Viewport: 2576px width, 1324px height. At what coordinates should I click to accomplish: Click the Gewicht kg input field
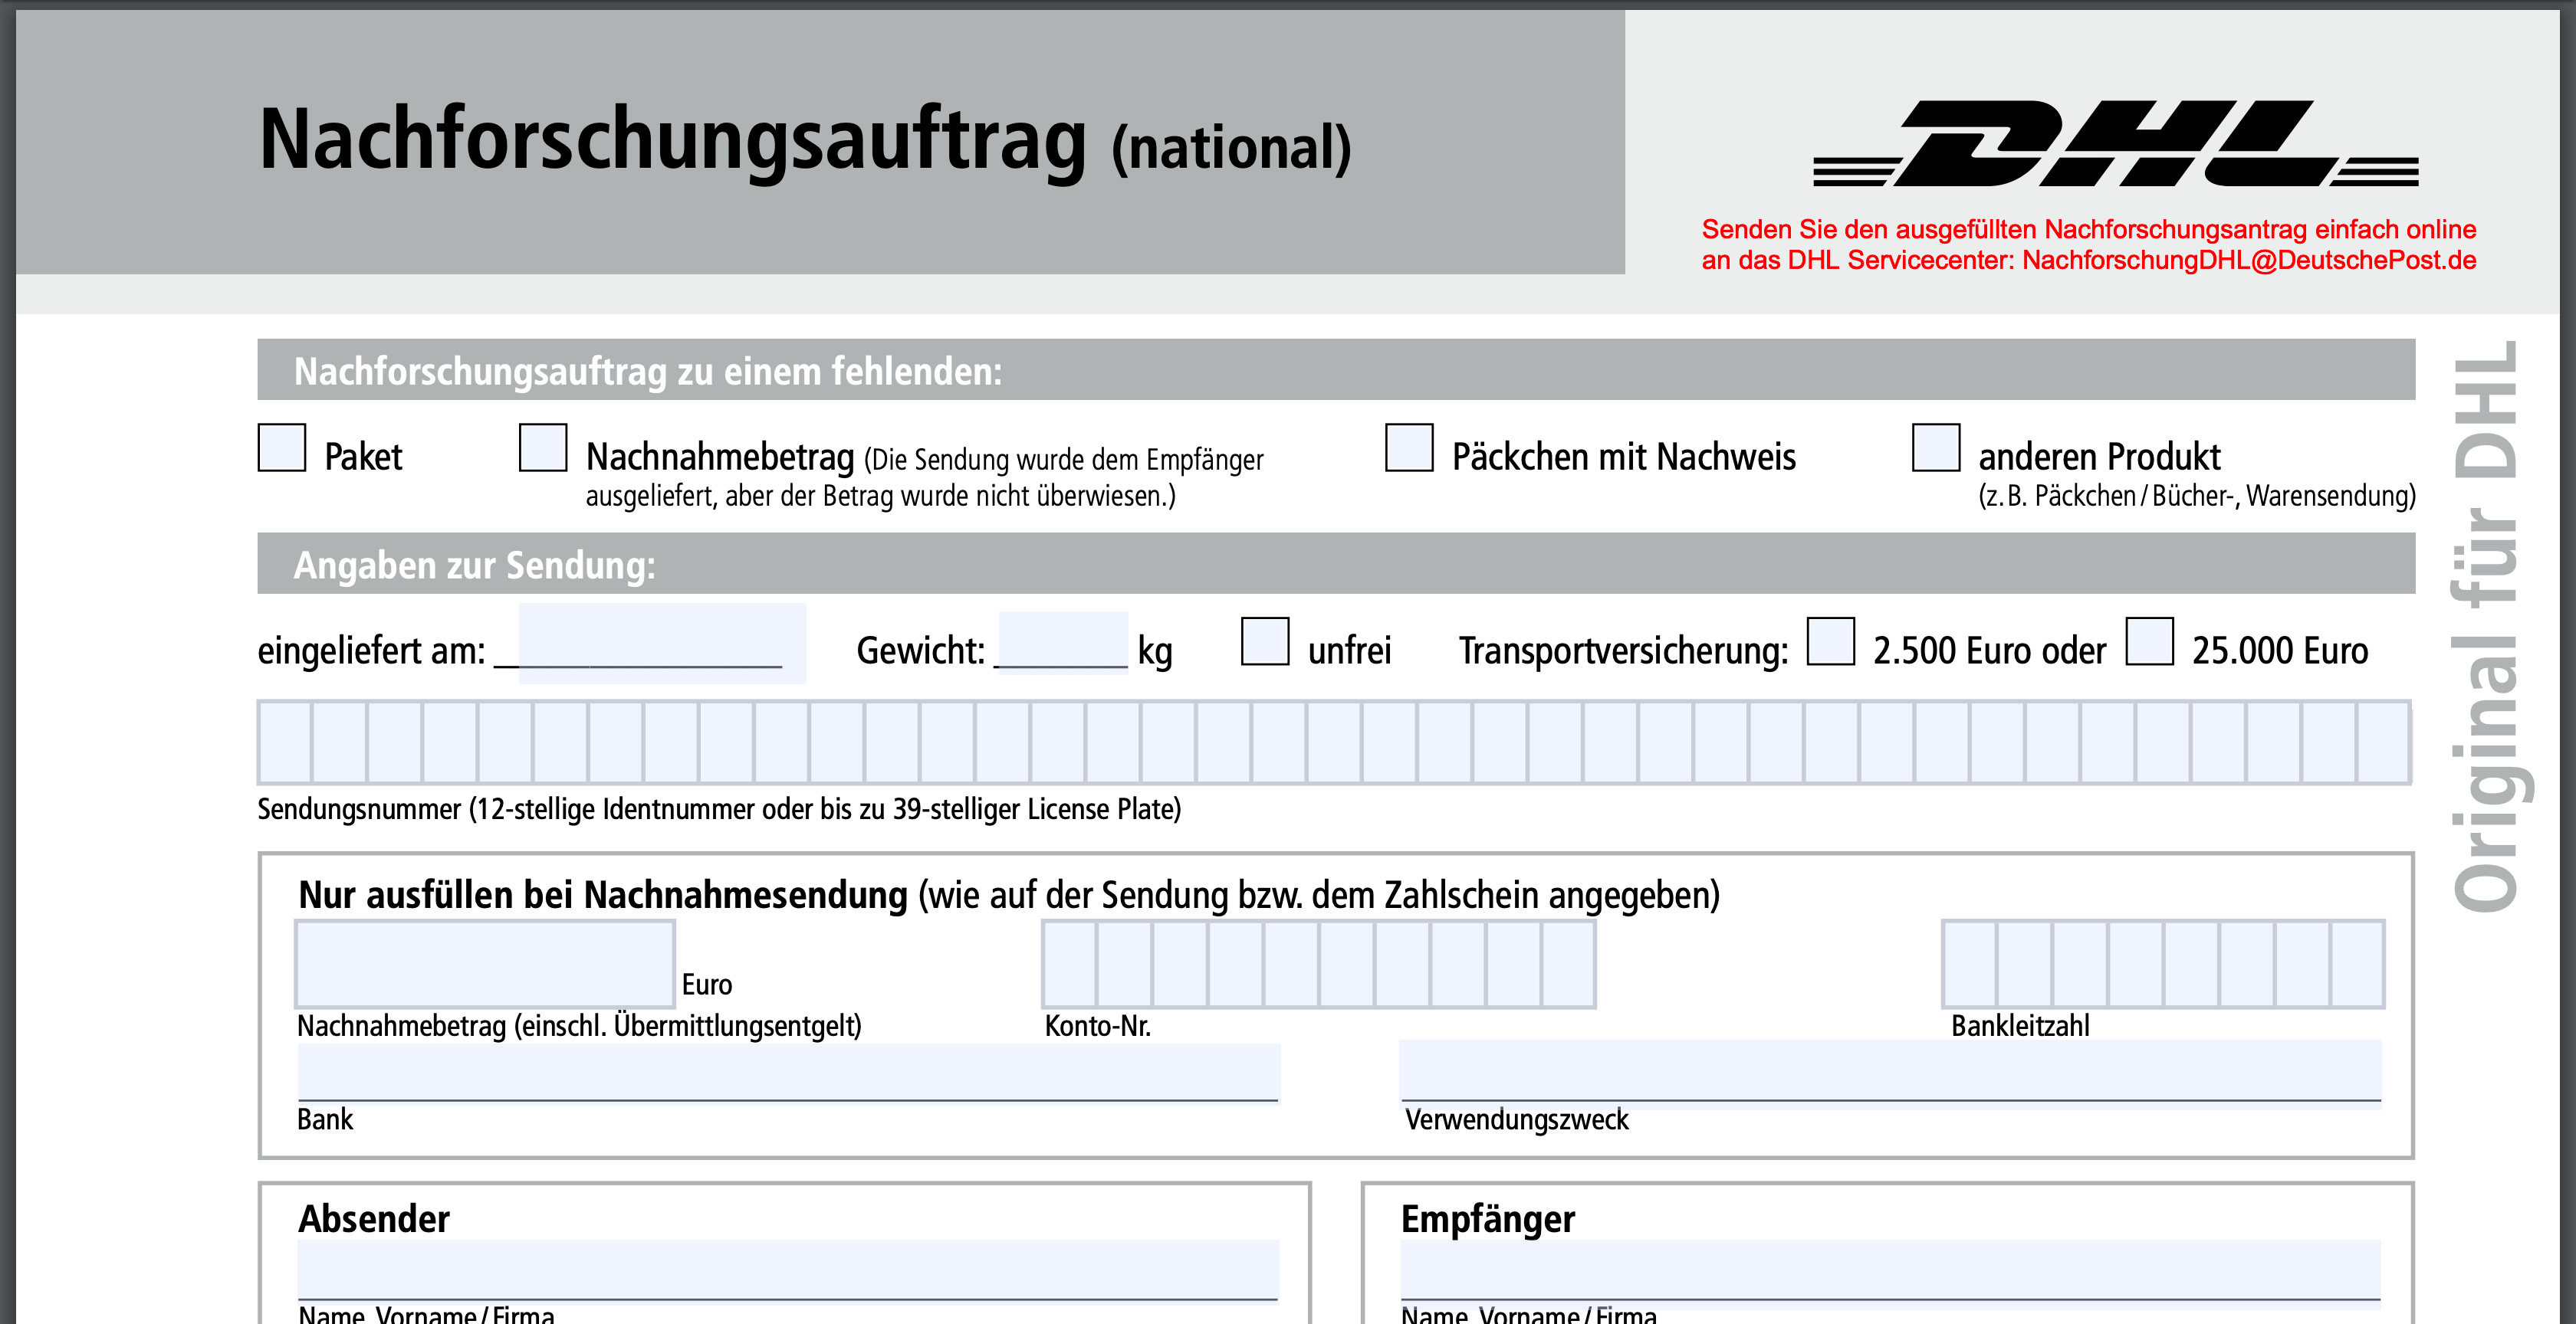coord(1063,644)
